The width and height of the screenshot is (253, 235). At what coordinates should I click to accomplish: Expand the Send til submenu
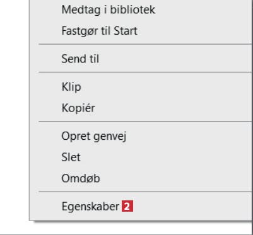(141, 59)
